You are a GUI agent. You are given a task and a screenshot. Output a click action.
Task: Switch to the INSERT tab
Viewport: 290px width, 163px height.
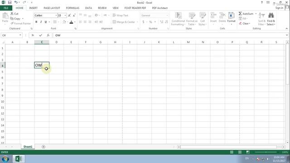[x=33, y=8]
